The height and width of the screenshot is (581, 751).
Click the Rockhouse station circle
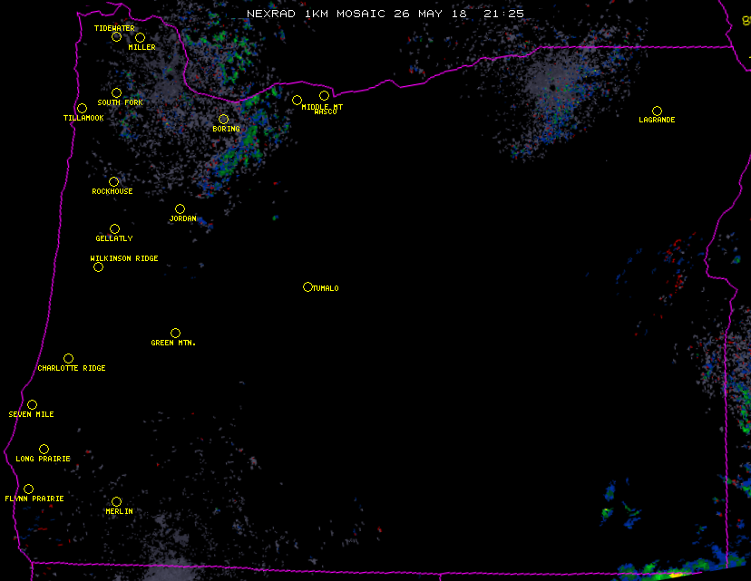[113, 181]
